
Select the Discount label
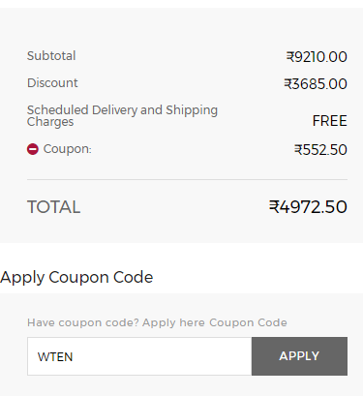point(52,83)
